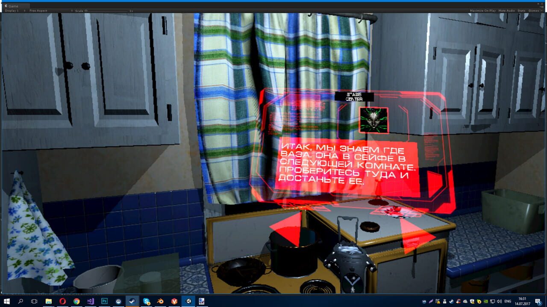
Task: Open Visual Studio Code from the taskbar
Action: [x=91, y=301]
